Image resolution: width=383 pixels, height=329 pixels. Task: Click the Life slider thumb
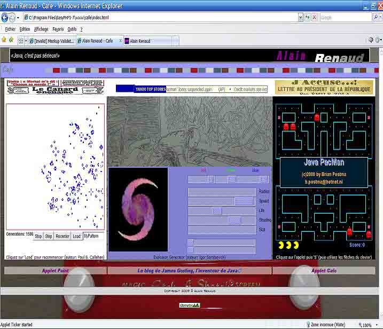pyautogui.click(x=217, y=211)
